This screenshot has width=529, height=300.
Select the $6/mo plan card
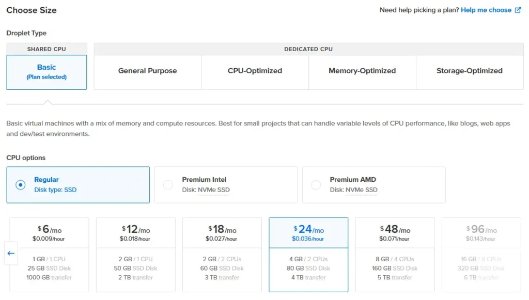pos(49,254)
